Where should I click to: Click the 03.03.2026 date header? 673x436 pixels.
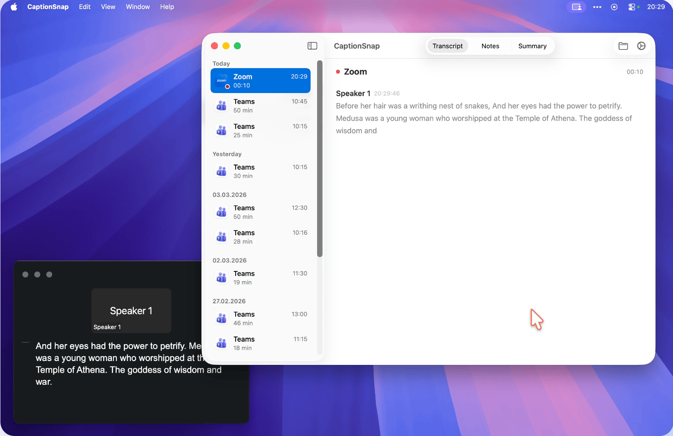pos(230,195)
